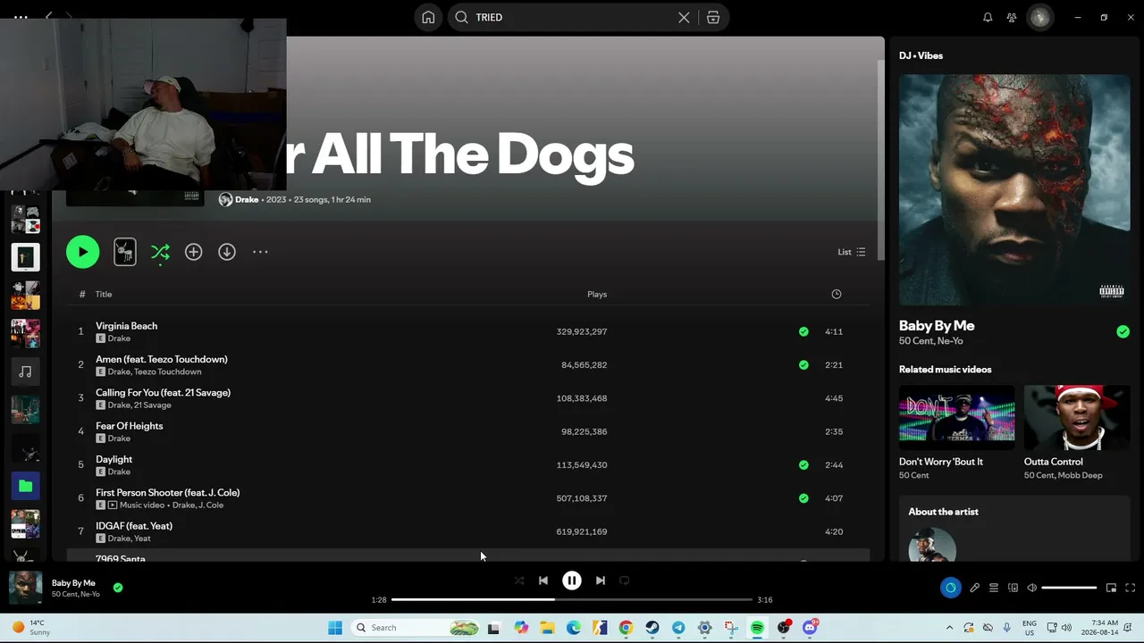Toggle shuffle in the player bar
The width and height of the screenshot is (1144, 643).
tap(519, 580)
